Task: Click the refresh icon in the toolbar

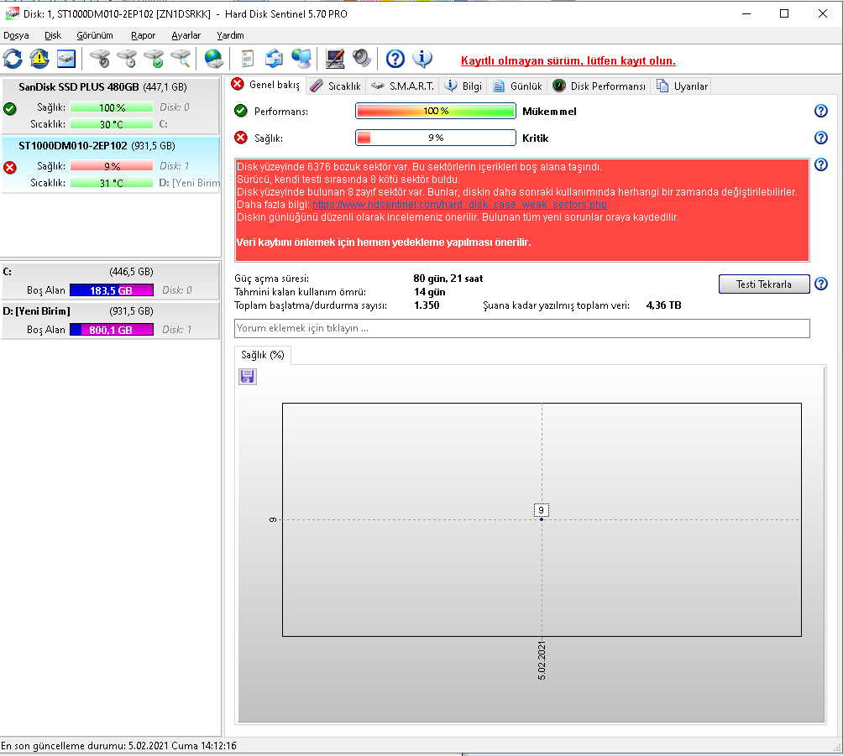Action: tap(13, 59)
